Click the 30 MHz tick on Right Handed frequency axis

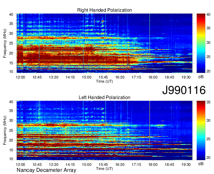coord(11,33)
